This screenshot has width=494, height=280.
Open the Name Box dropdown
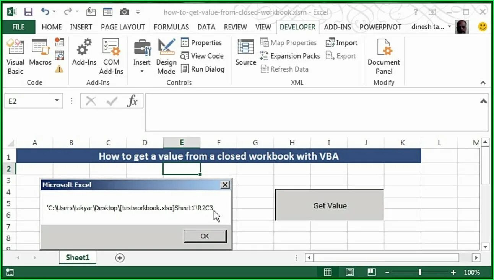pos(57,101)
